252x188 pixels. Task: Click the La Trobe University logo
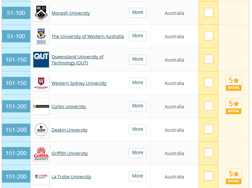41,176
